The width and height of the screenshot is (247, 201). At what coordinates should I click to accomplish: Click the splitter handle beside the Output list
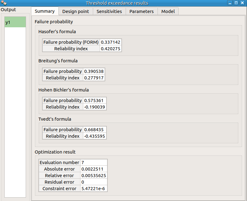(30, 105)
